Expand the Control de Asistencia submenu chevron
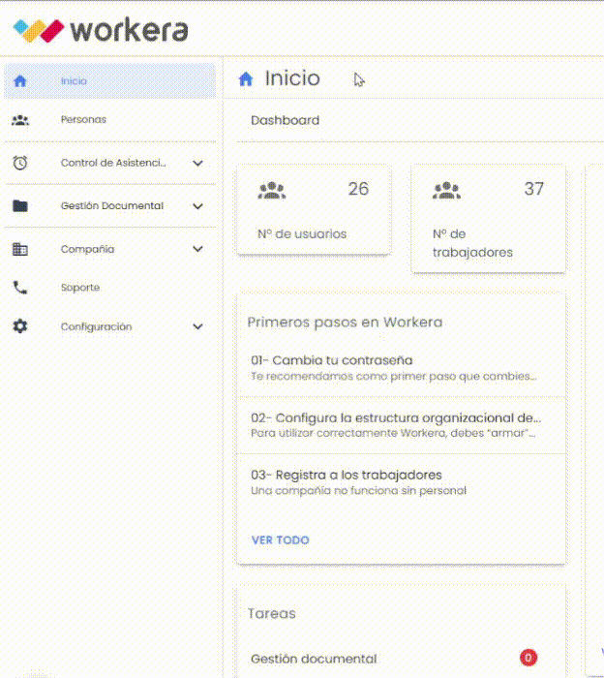The width and height of the screenshot is (604, 678). pos(197,164)
